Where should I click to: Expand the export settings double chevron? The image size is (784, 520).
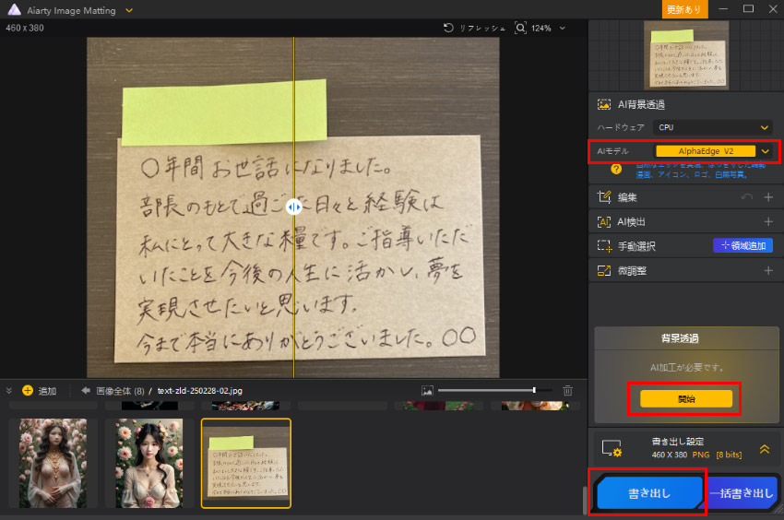coord(765,449)
